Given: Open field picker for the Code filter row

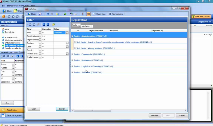Looking at the screenshot, I should 40,47.
